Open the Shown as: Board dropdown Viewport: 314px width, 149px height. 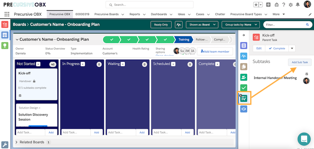[x=202, y=25]
